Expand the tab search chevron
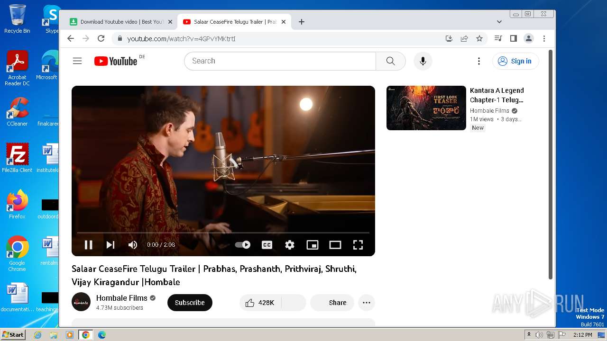607x341 pixels. (499, 22)
